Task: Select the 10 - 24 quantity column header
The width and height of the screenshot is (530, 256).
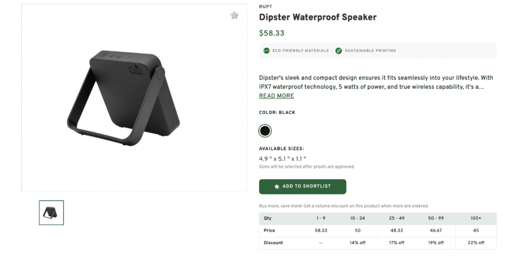Action: click(x=357, y=218)
